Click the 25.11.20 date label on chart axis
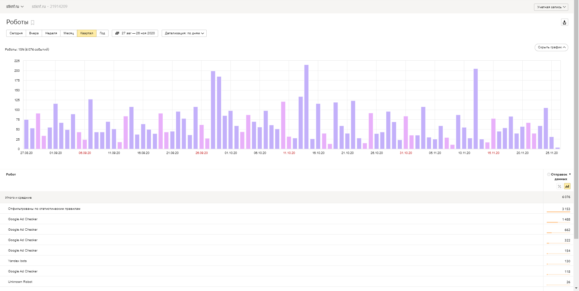Viewport: 579px width, 291px height. (552, 153)
